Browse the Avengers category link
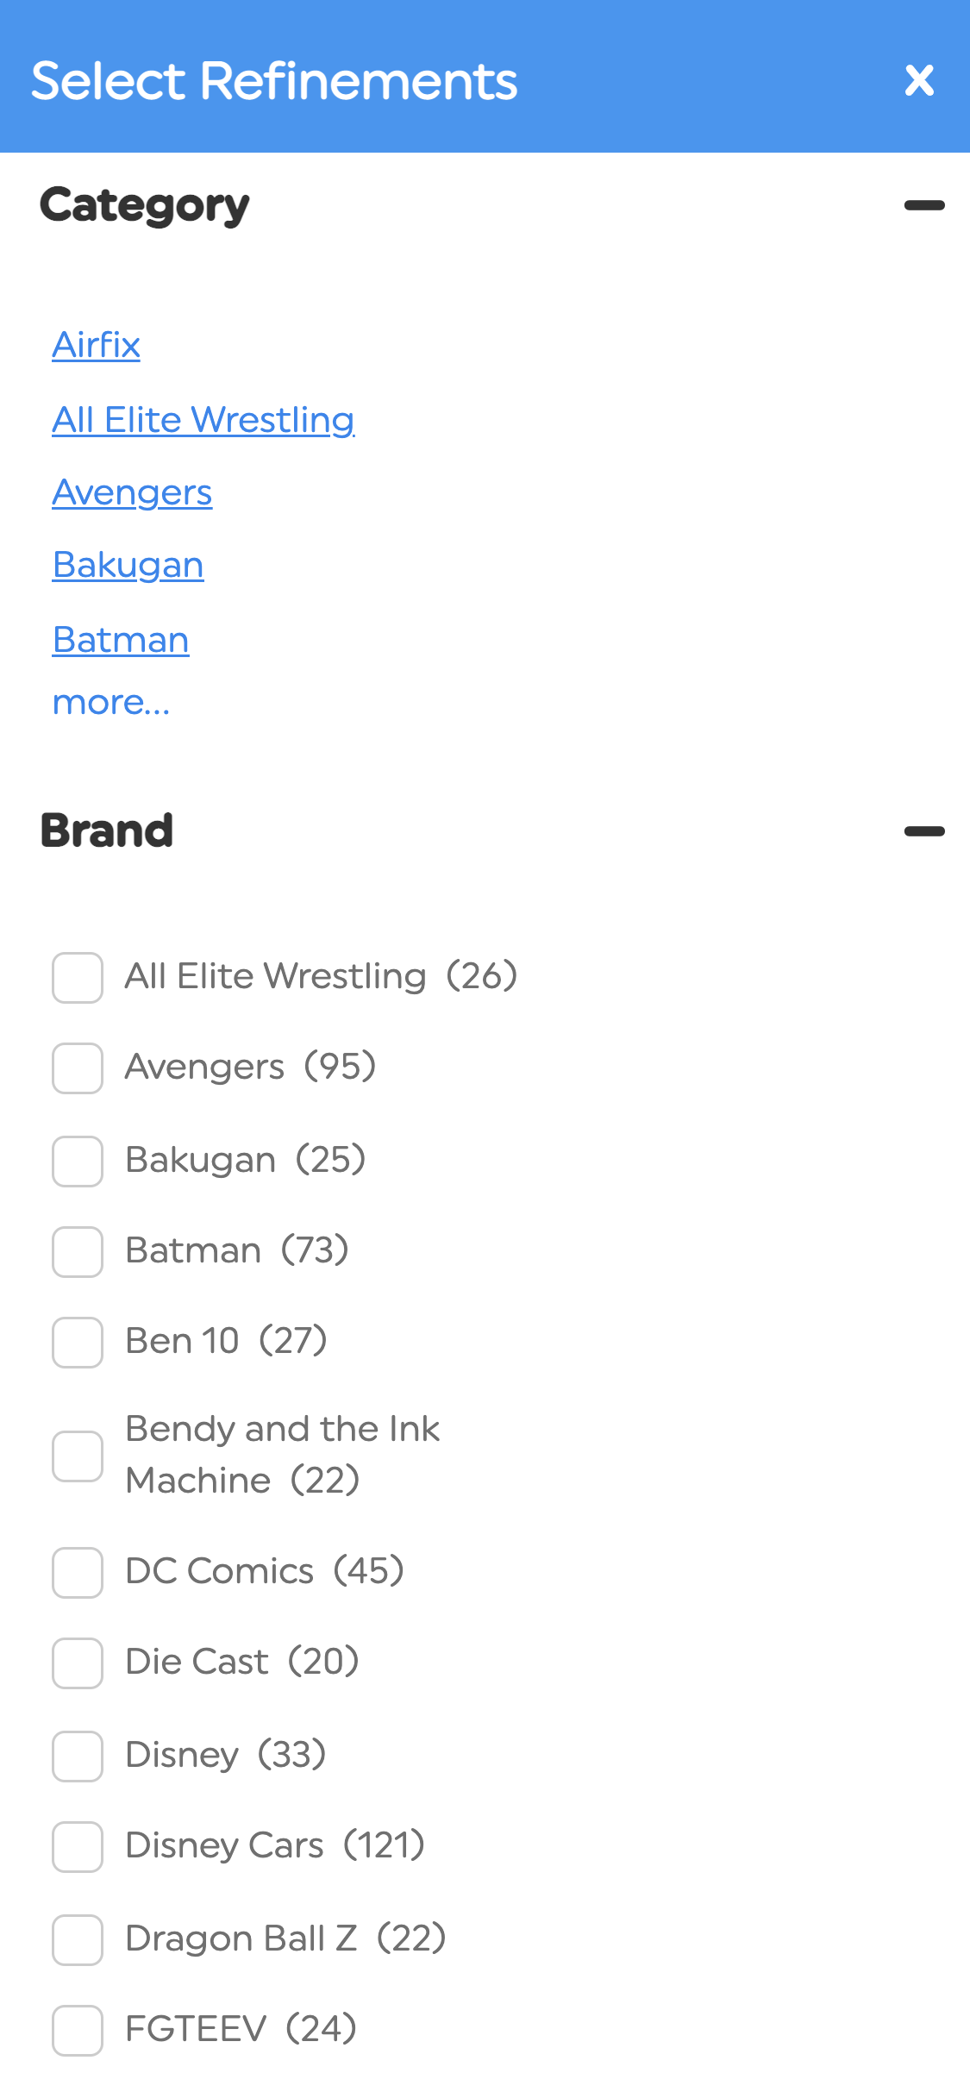 [x=133, y=492]
